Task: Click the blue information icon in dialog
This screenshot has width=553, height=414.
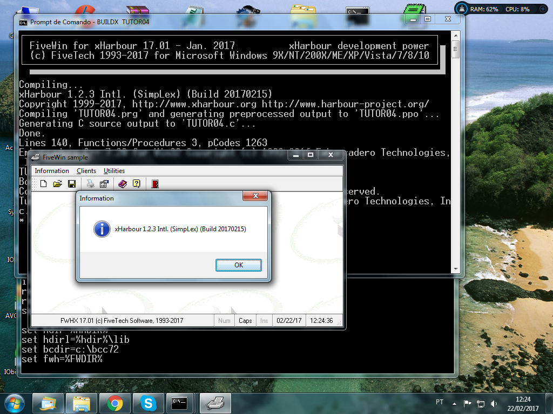Action: (x=102, y=229)
